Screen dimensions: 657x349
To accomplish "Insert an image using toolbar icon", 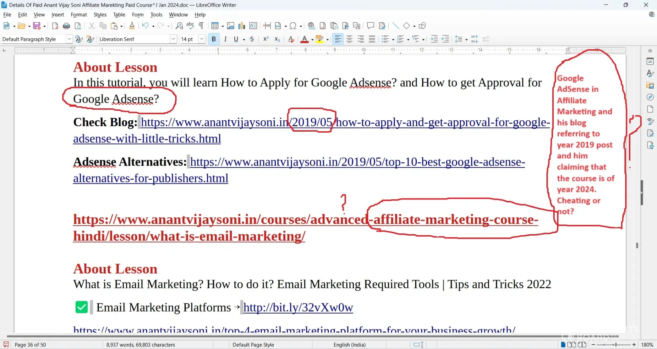I will coord(230,26).
